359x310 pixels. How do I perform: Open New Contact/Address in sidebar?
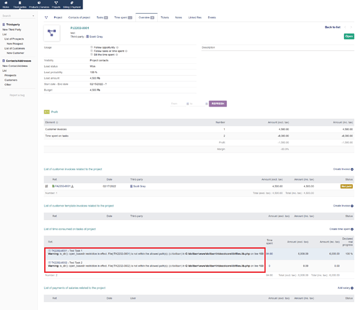point(15,66)
